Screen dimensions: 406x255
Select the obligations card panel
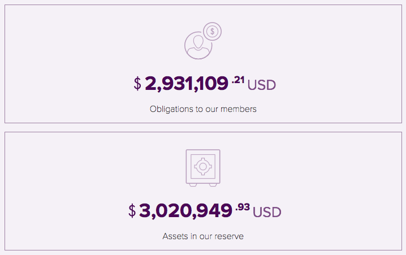203,64
